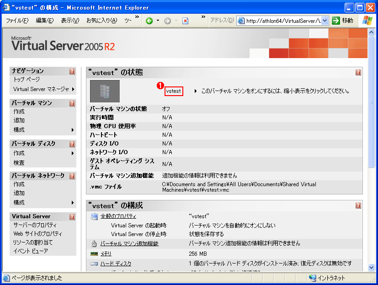This screenshot has height=285, width=378.
Task: Open the partially shown ツー menu
Action: 128,21
